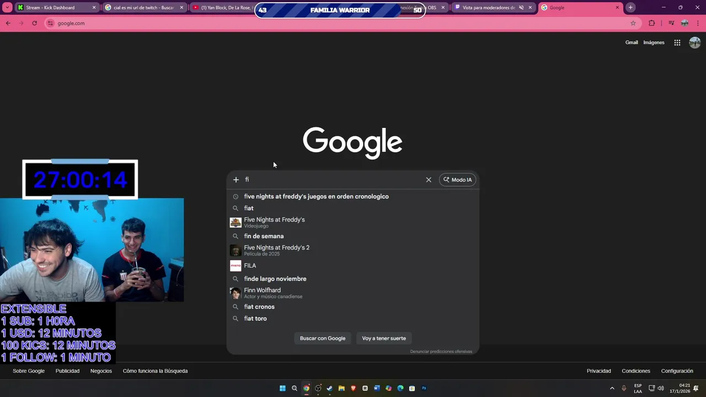The height and width of the screenshot is (397, 706).
Task: Open Modo IA search mode
Action: (458, 180)
